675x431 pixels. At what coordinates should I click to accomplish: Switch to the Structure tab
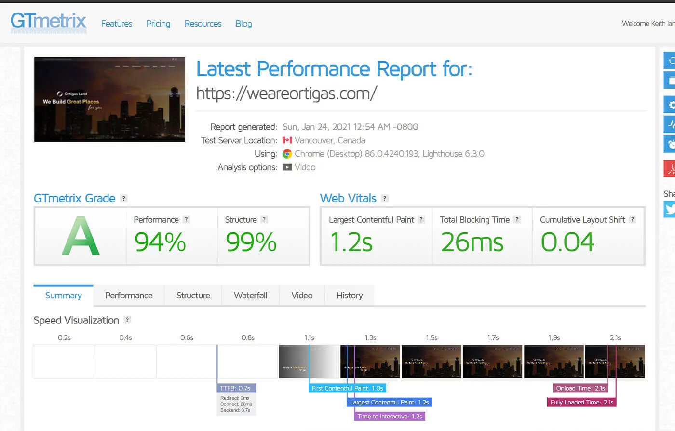(x=193, y=296)
